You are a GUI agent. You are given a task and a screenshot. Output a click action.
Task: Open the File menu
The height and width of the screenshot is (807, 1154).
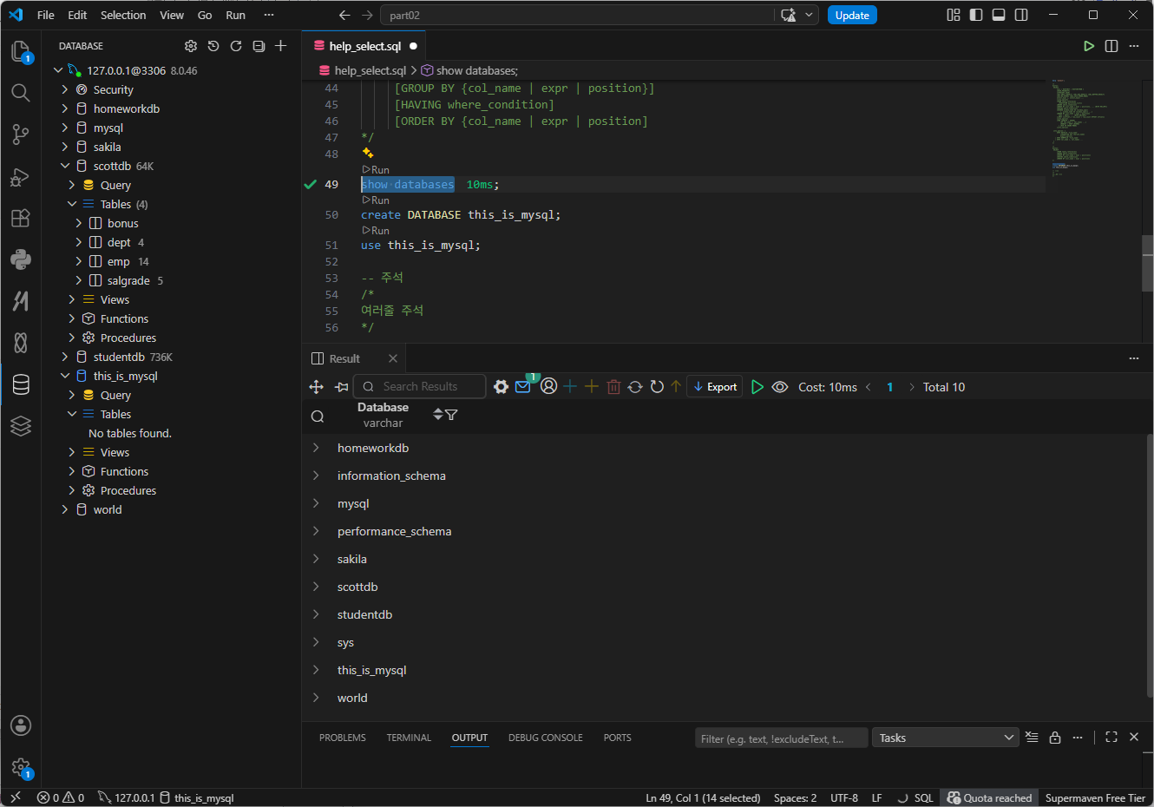pos(46,15)
